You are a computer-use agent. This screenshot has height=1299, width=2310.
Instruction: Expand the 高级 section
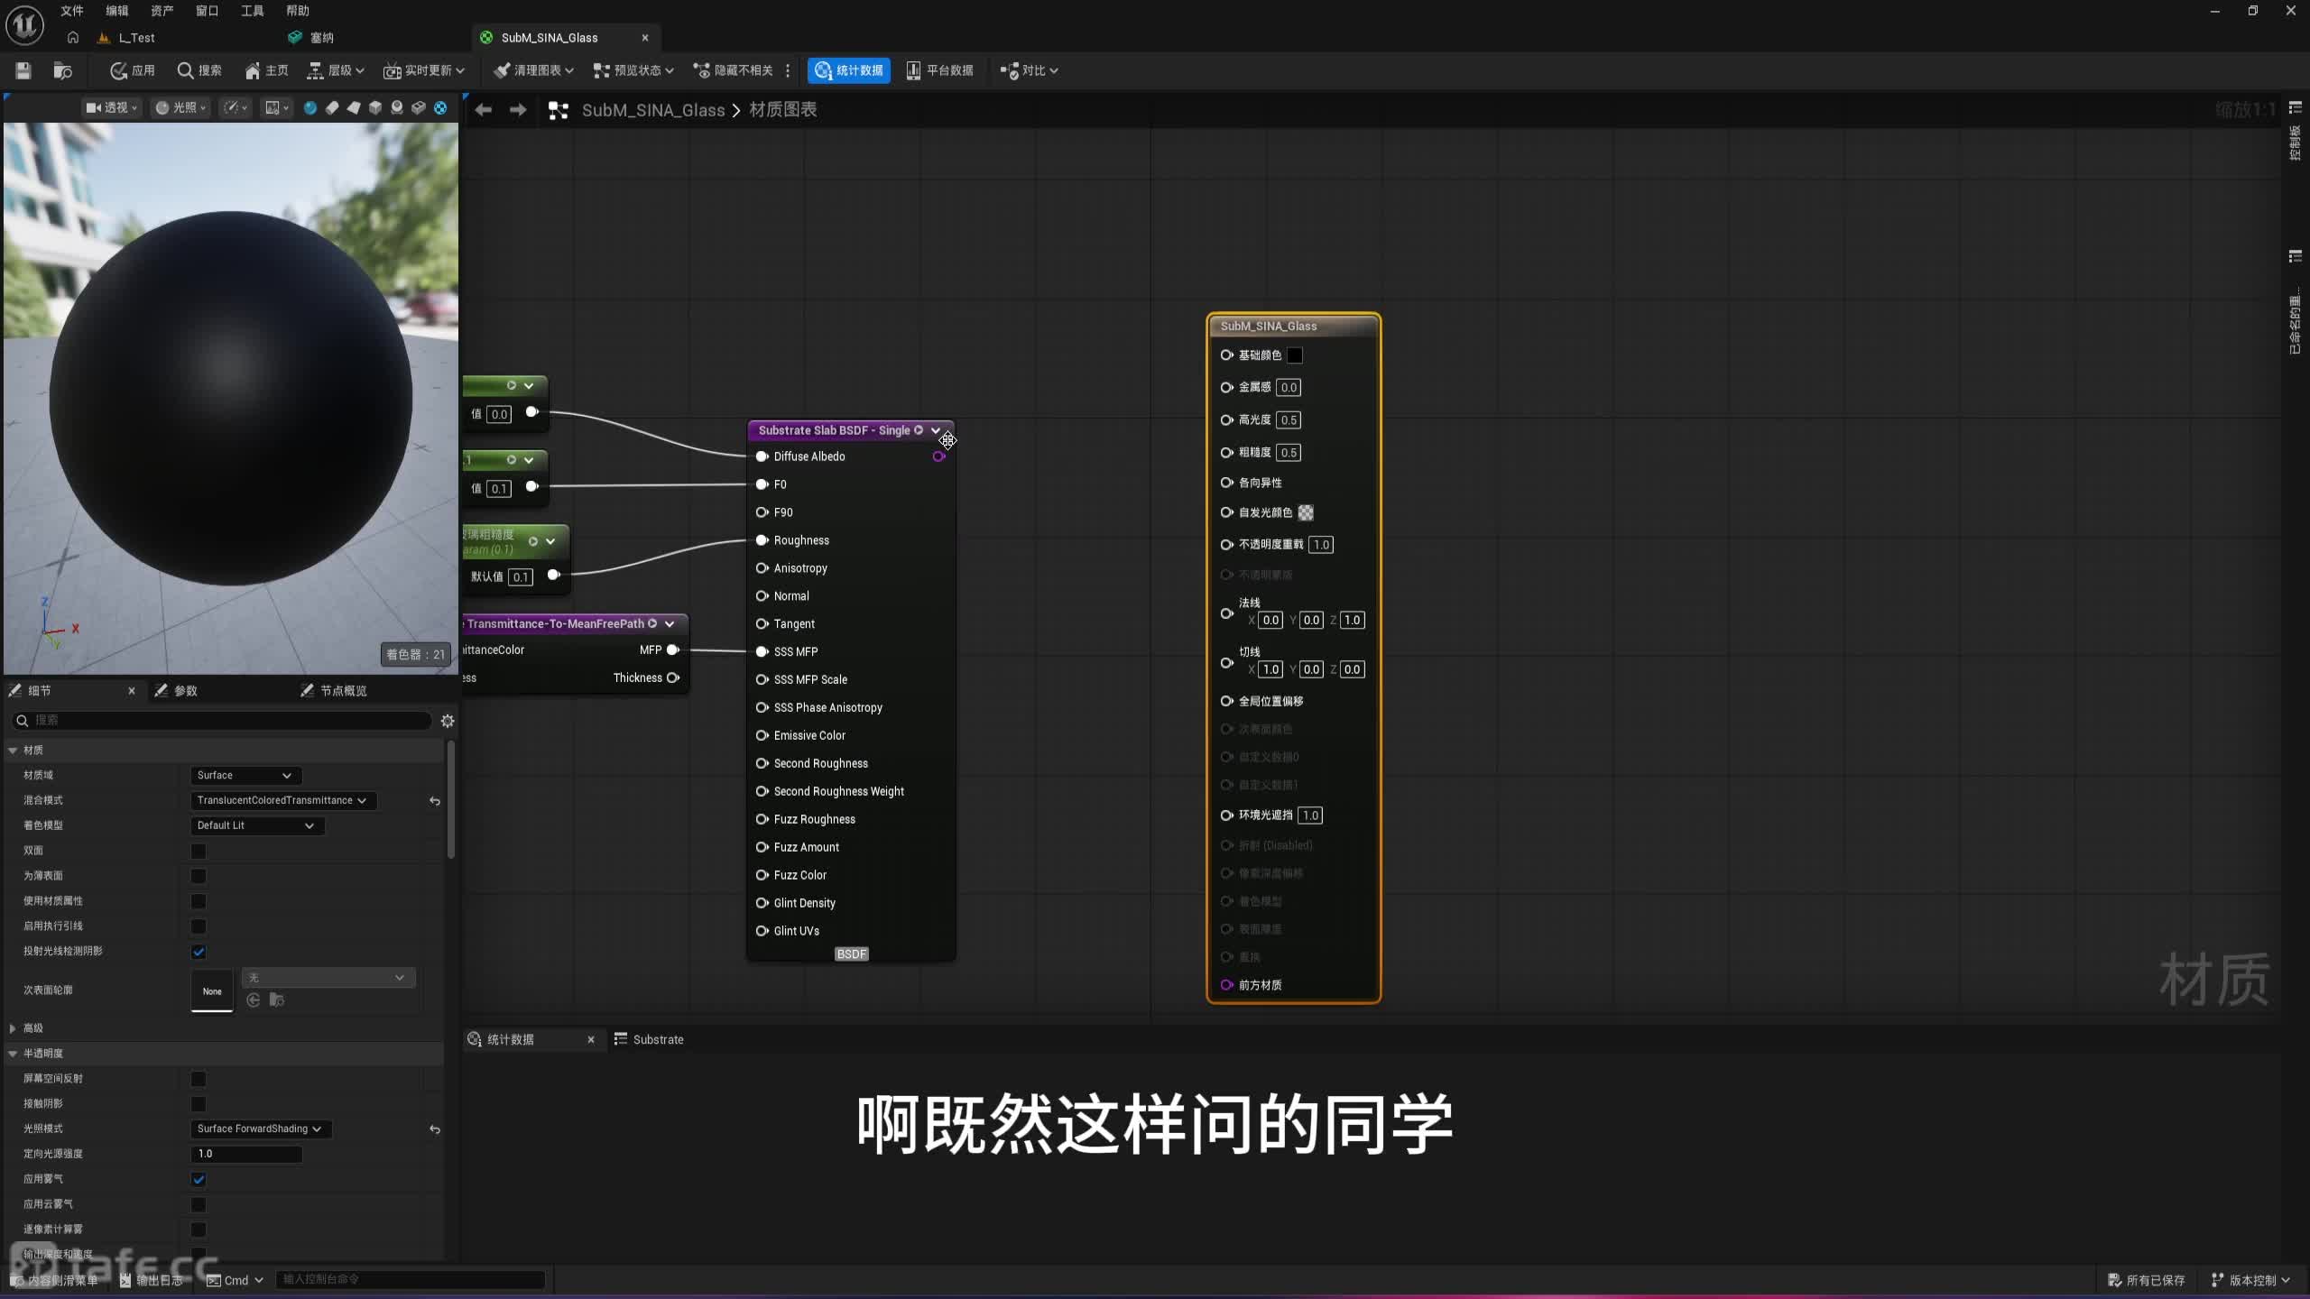click(13, 1028)
